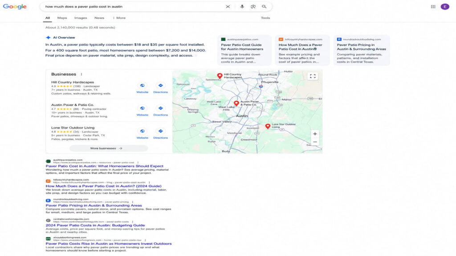
Task: Click the Austin Paver & Patio Co. map pin
Action: pyautogui.click(x=236, y=103)
